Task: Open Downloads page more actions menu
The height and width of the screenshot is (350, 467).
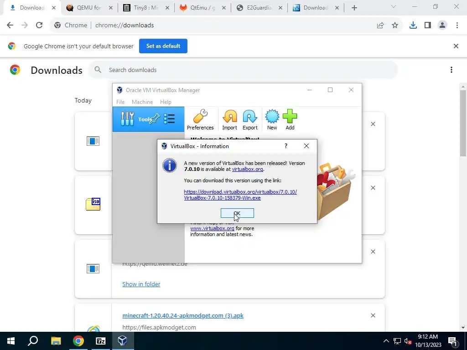Action: coord(451,70)
